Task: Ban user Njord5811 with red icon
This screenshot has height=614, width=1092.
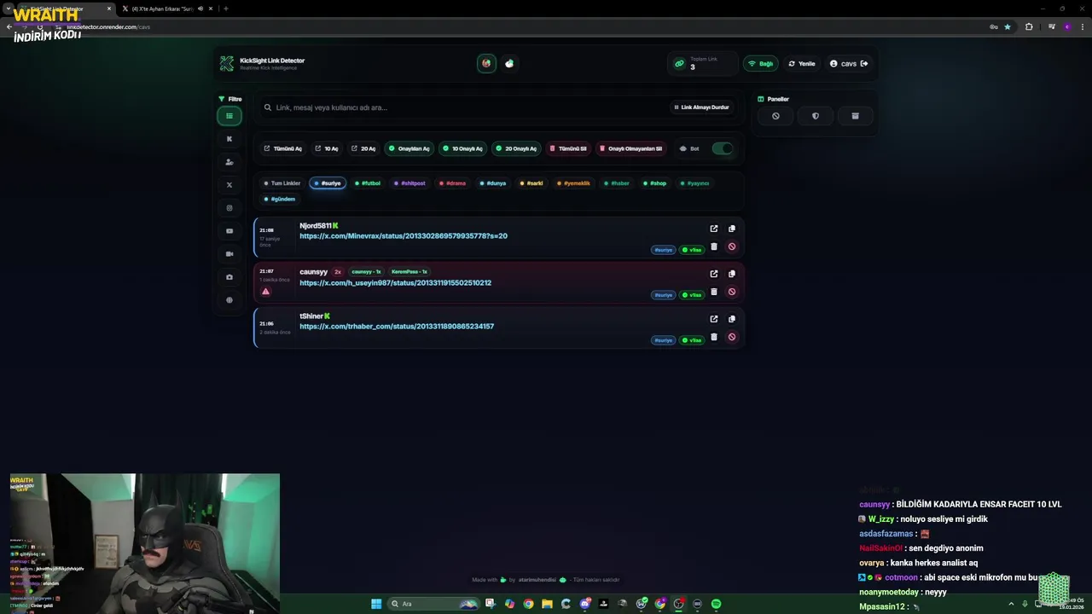Action: pyautogui.click(x=732, y=246)
